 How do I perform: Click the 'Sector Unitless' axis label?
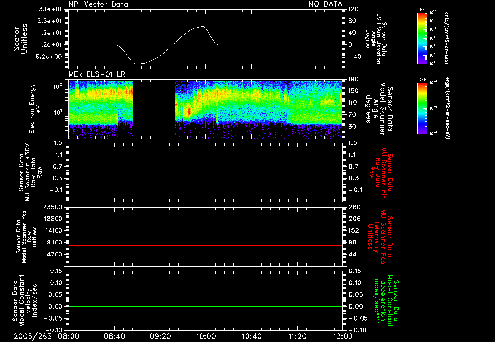pos(20,39)
